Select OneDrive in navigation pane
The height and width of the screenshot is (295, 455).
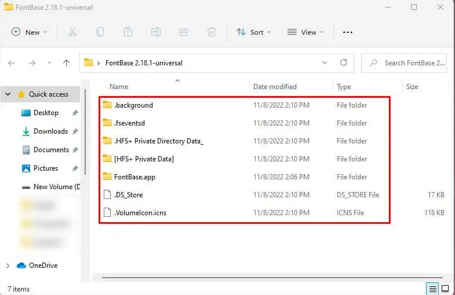pos(43,265)
